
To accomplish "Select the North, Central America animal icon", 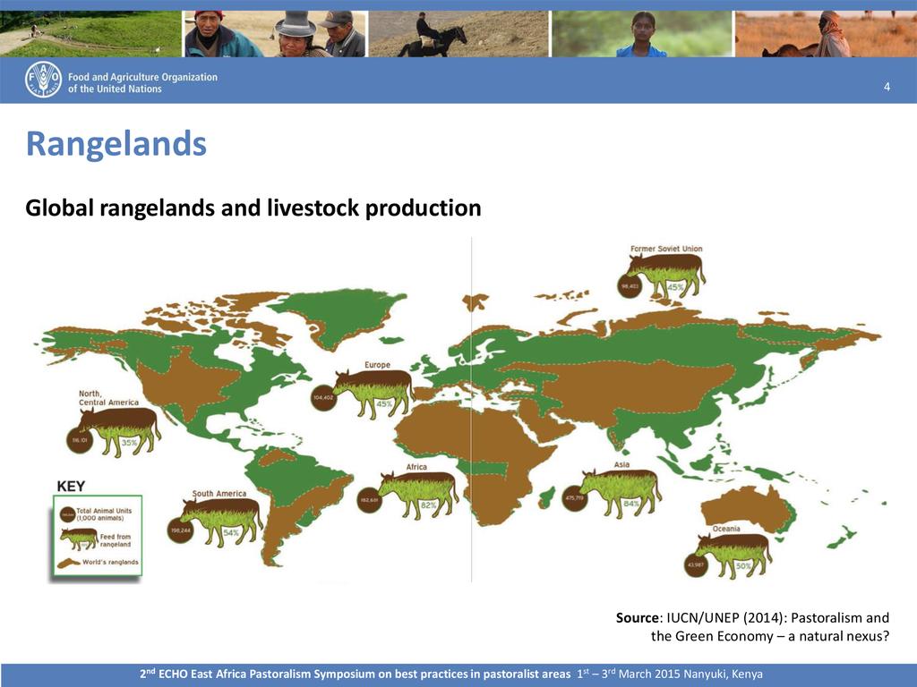I will click(x=120, y=431).
